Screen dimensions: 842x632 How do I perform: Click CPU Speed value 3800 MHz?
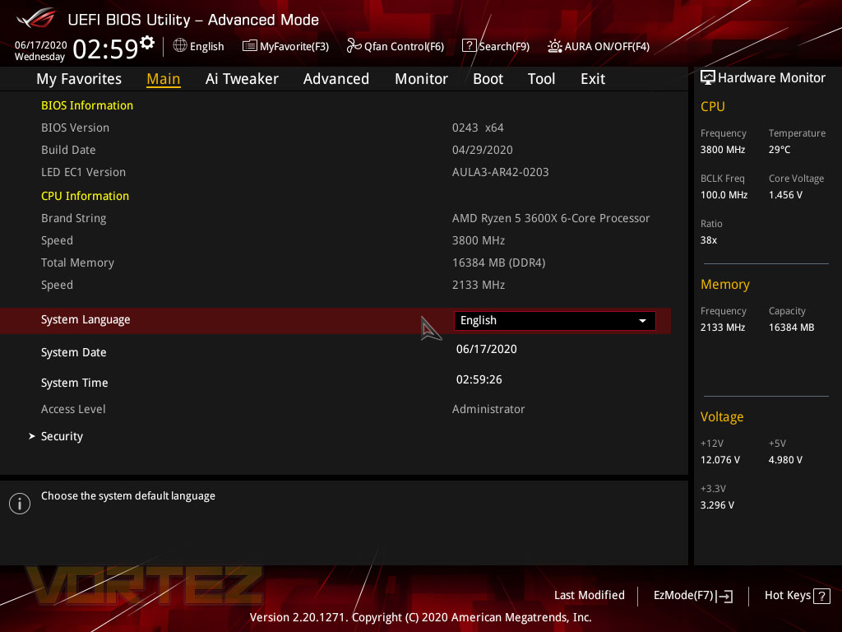(478, 241)
